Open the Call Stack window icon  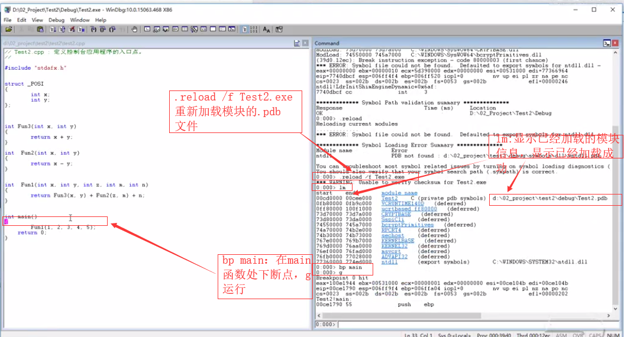tap(194, 30)
